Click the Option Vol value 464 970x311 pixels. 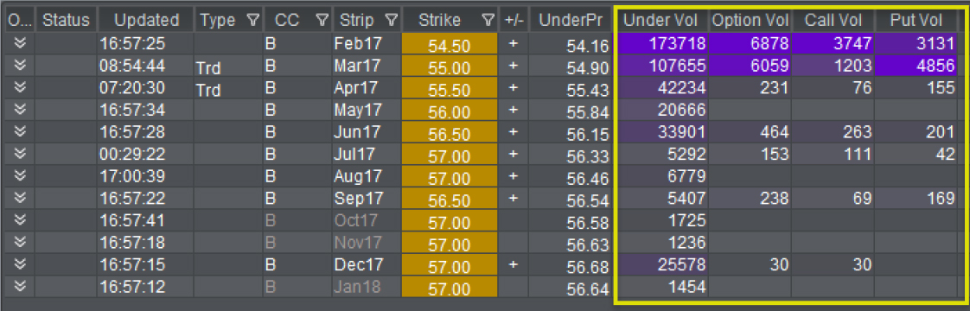750,132
